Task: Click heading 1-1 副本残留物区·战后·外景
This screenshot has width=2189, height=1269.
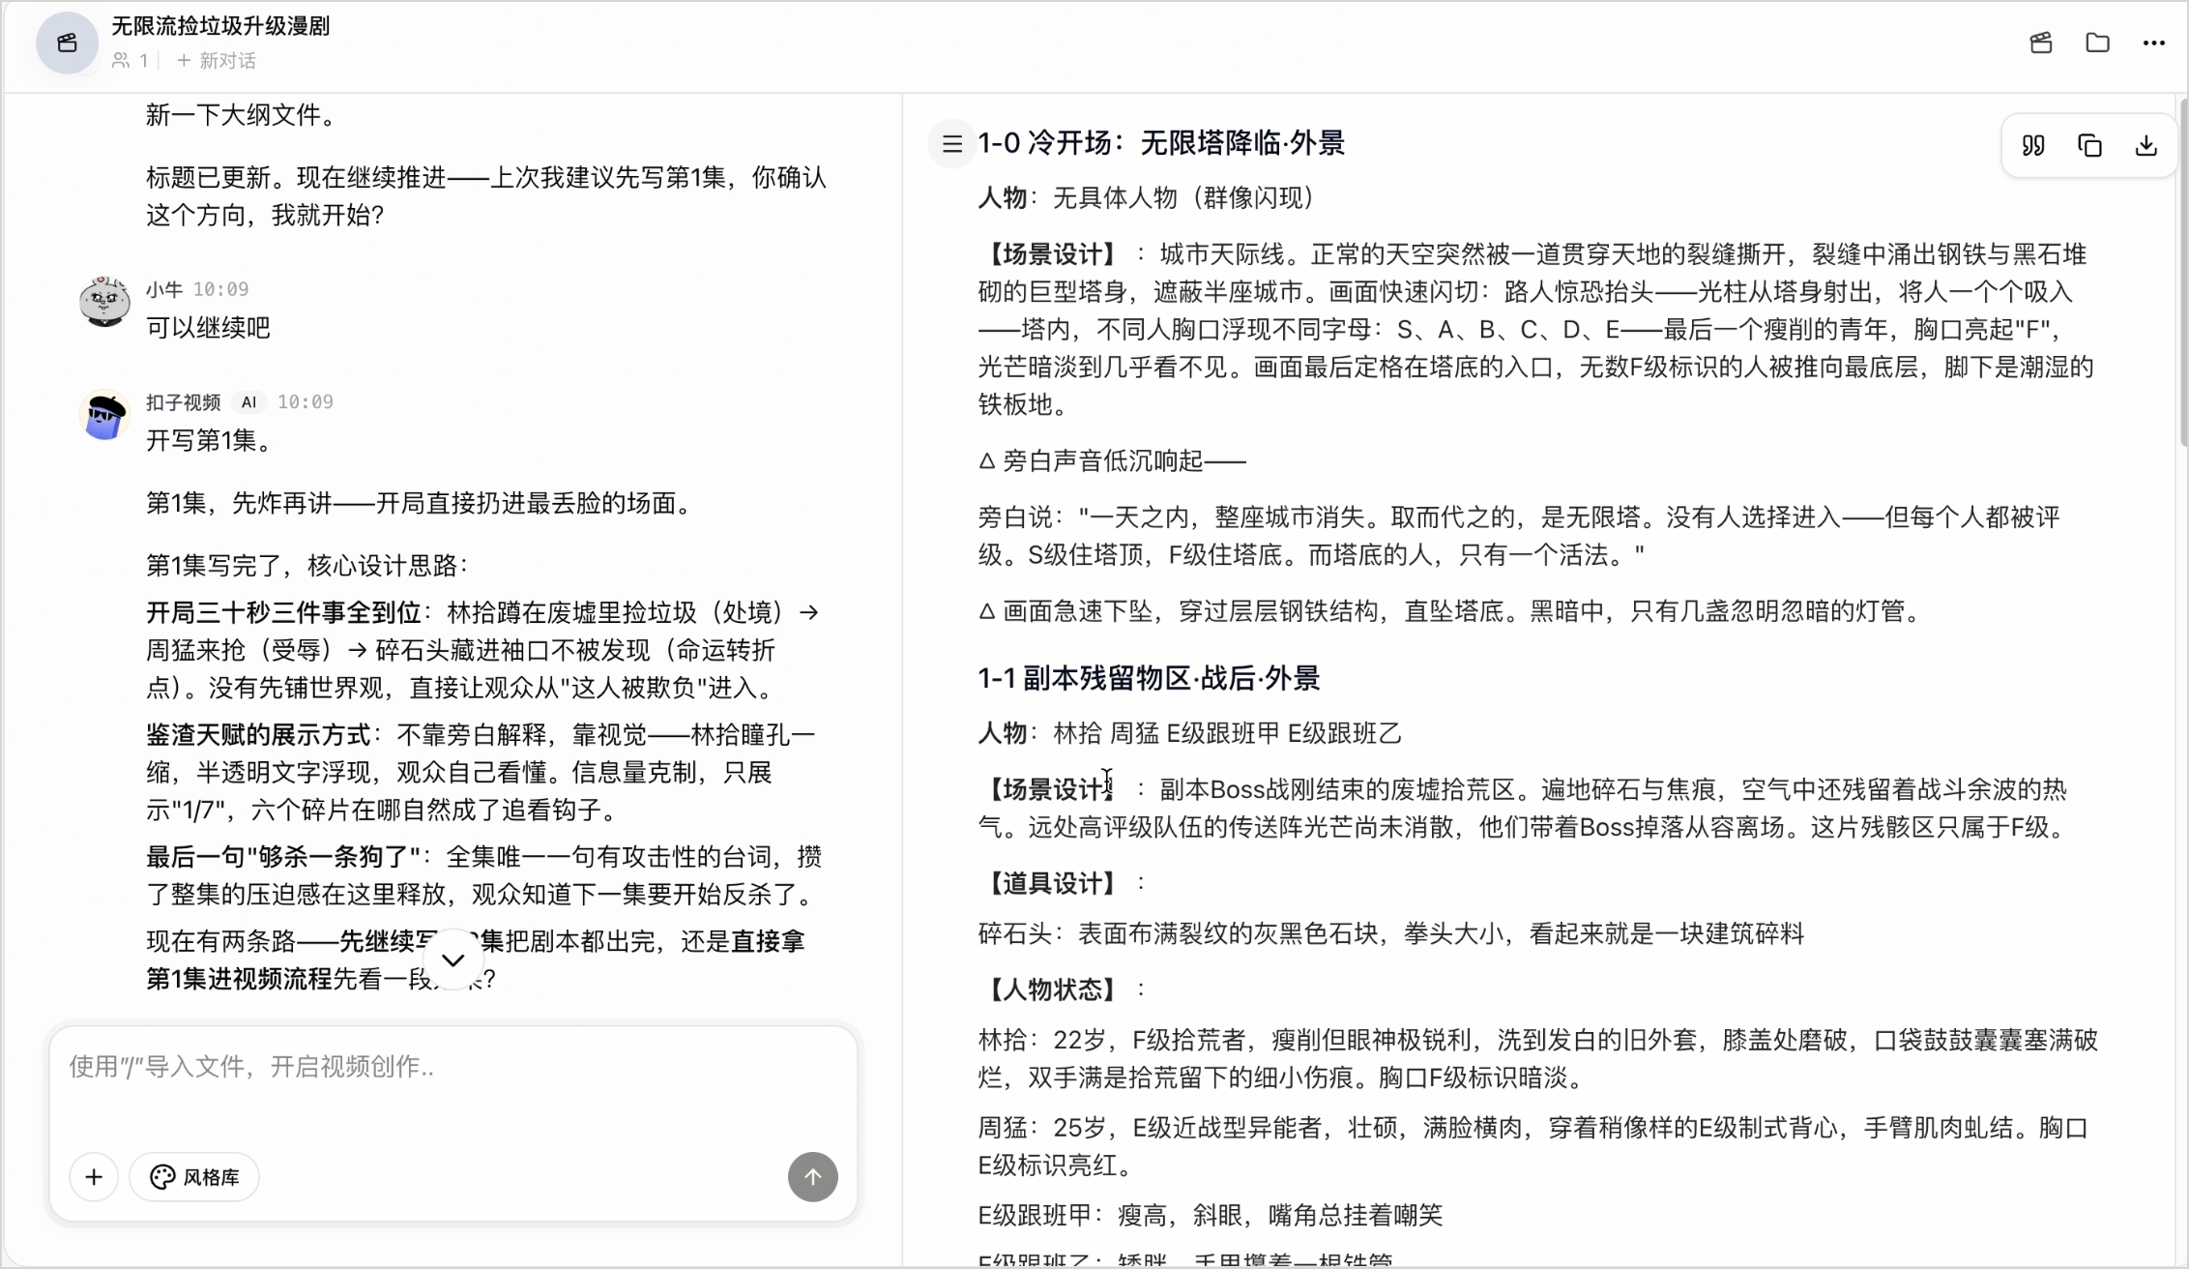Action: tap(1149, 678)
